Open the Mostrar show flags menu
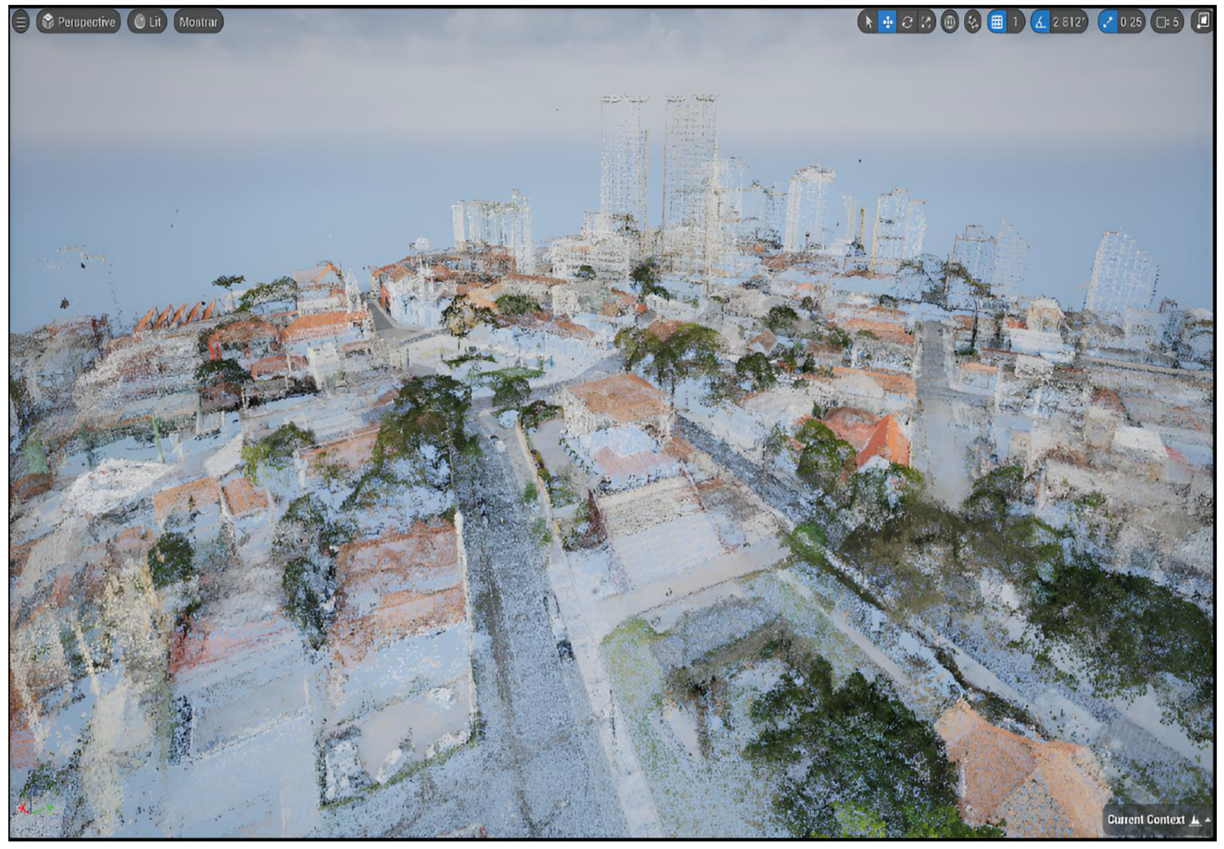 click(198, 22)
